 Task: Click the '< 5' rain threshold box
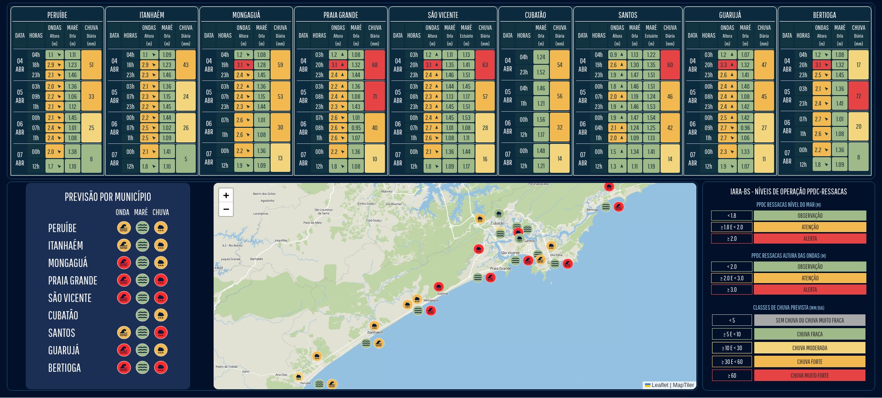(x=732, y=320)
